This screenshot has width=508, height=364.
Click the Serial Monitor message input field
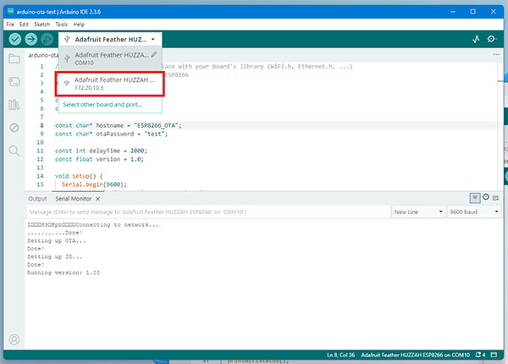coord(208,212)
